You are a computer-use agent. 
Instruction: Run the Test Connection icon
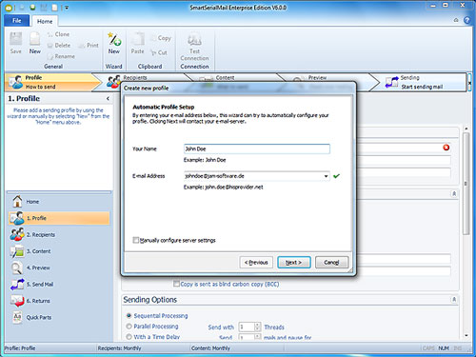pyautogui.click(x=194, y=47)
